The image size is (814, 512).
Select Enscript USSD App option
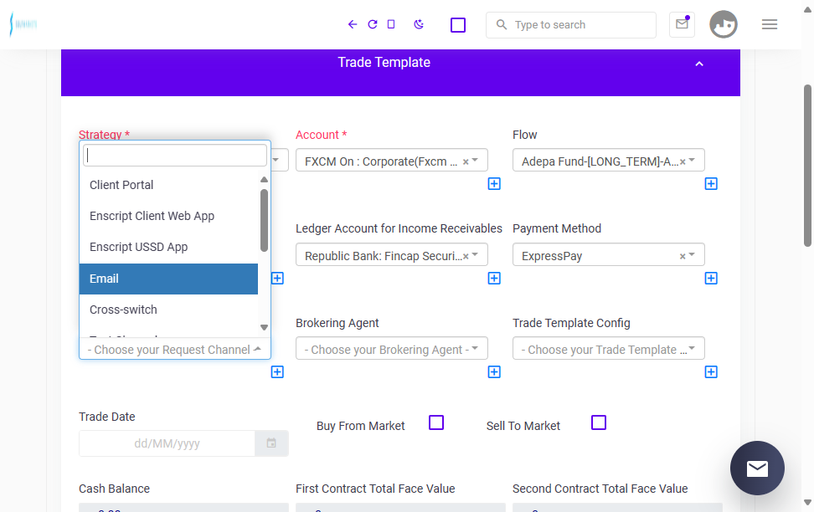(168, 248)
